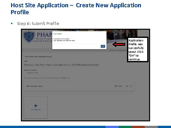The height and width of the screenshot is (128, 171).
Task: Click the PHAP Host Site Application Portal title
Action: pos(38,57)
